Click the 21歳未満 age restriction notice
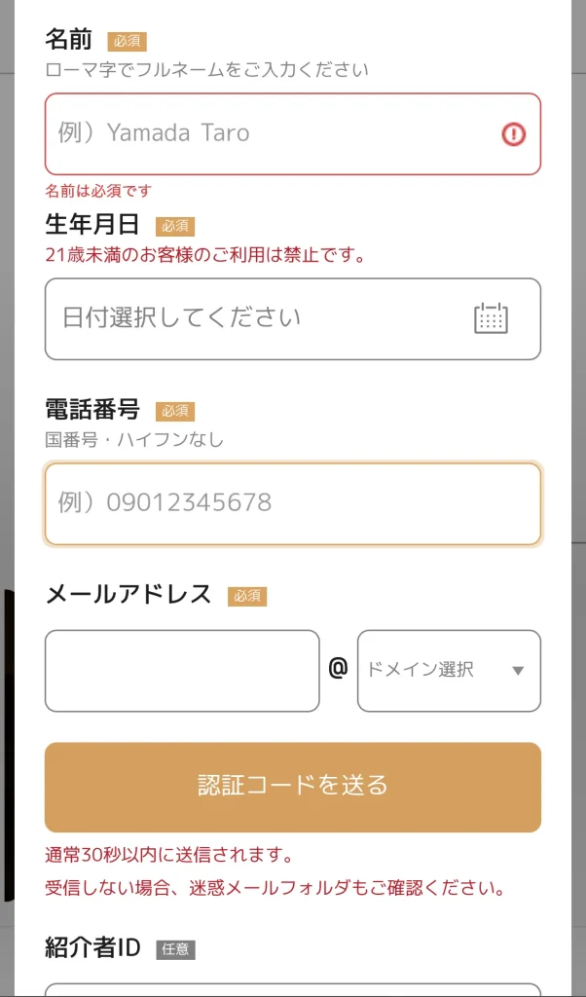This screenshot has height=997, width=586. (205, 255)
